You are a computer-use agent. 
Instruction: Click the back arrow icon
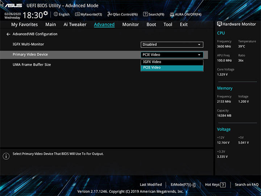(8, 34)
